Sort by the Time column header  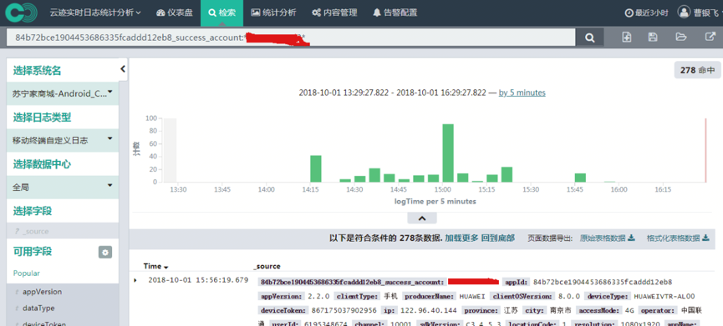coord(155,266)
